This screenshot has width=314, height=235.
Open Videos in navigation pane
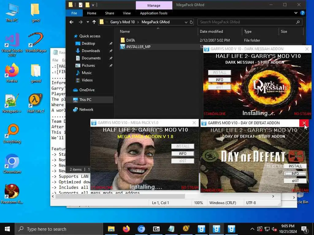point(87,80)
